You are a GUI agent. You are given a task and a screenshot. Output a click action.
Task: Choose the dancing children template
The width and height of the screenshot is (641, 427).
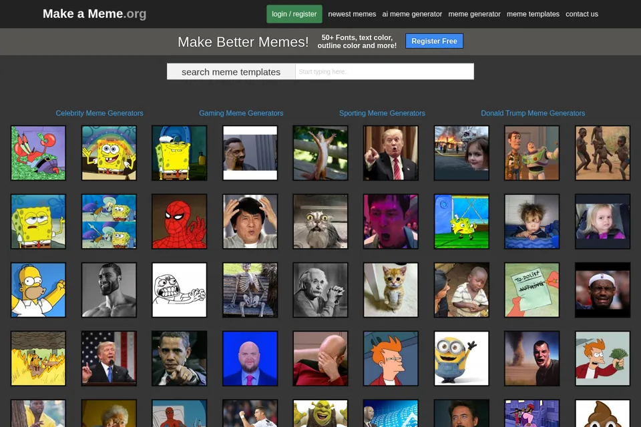coord(602,153)
